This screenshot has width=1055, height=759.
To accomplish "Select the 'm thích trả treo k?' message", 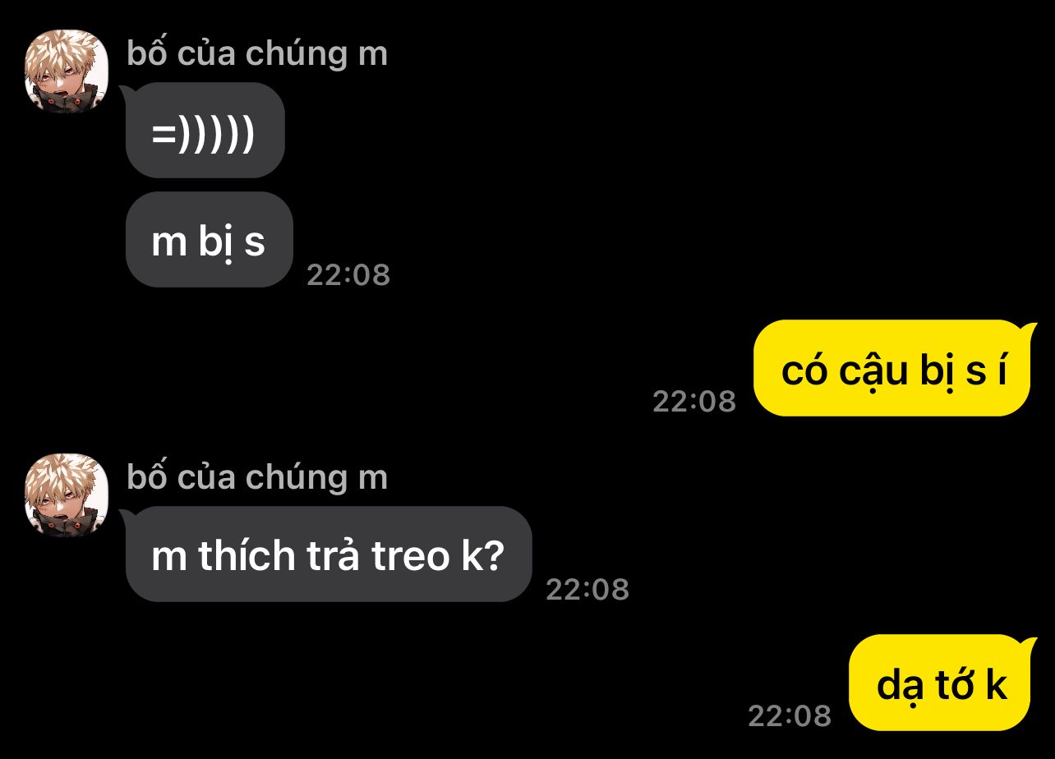I will tap(327, 554).
